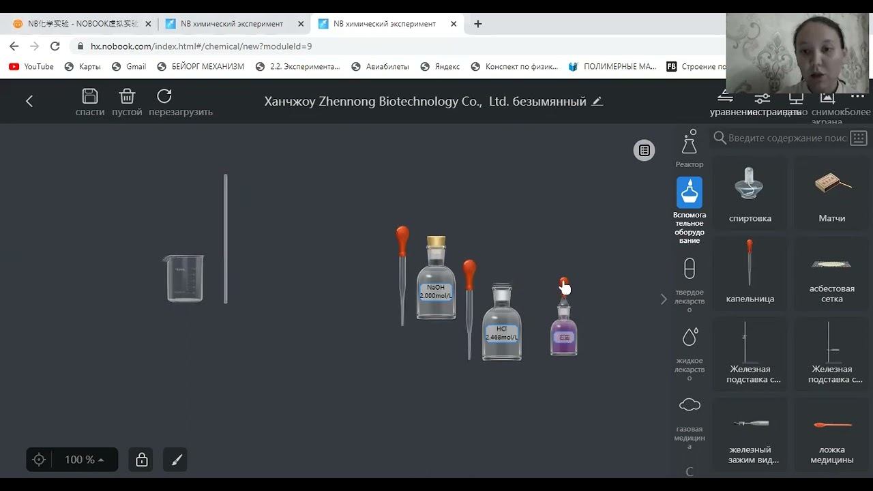This screenshot has width=873, height=491.
Task: Click the keyboard icon beside search field
Action: pos(859,138)
